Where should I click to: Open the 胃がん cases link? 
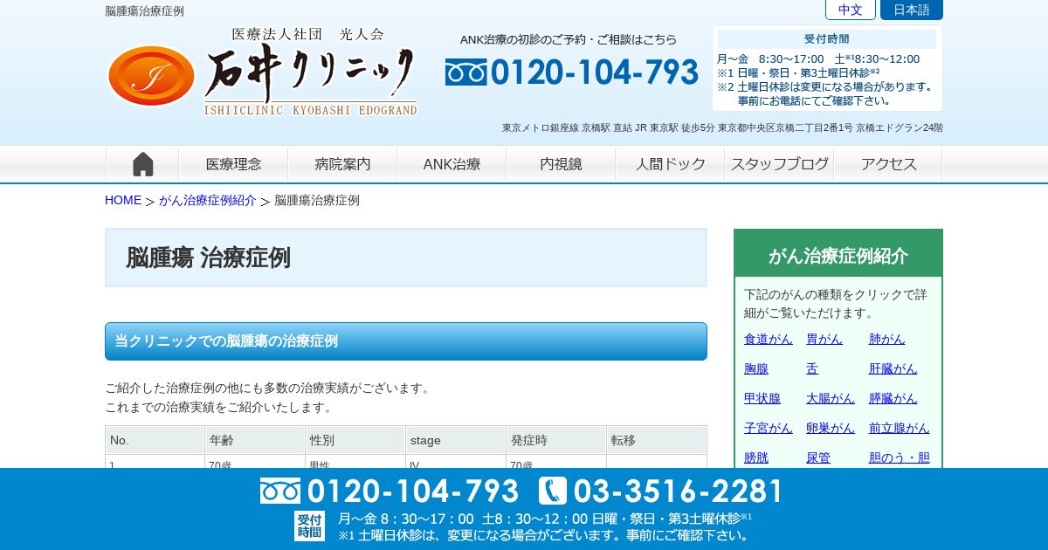(x=824, y=339)
